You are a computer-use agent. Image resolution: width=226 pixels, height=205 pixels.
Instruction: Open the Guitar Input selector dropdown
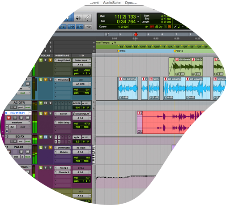82,60
